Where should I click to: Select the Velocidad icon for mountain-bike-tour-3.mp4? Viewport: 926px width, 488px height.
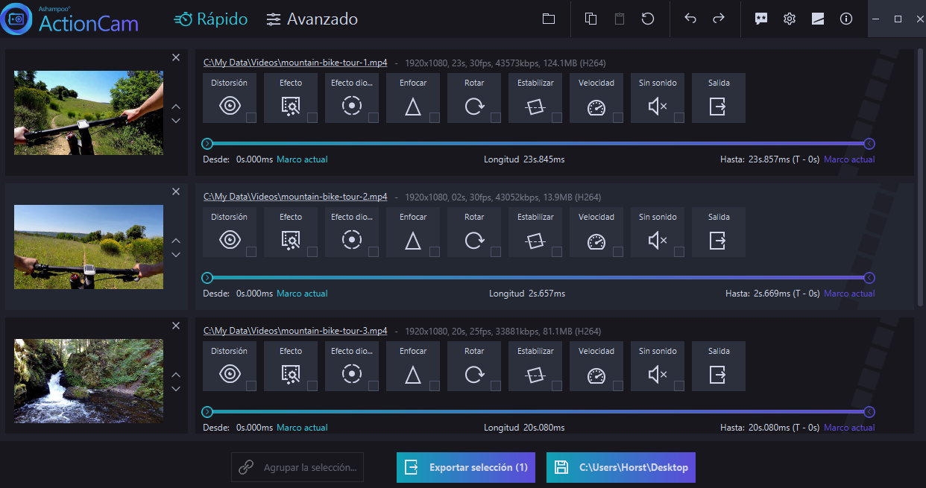click(x=596, y=375)
